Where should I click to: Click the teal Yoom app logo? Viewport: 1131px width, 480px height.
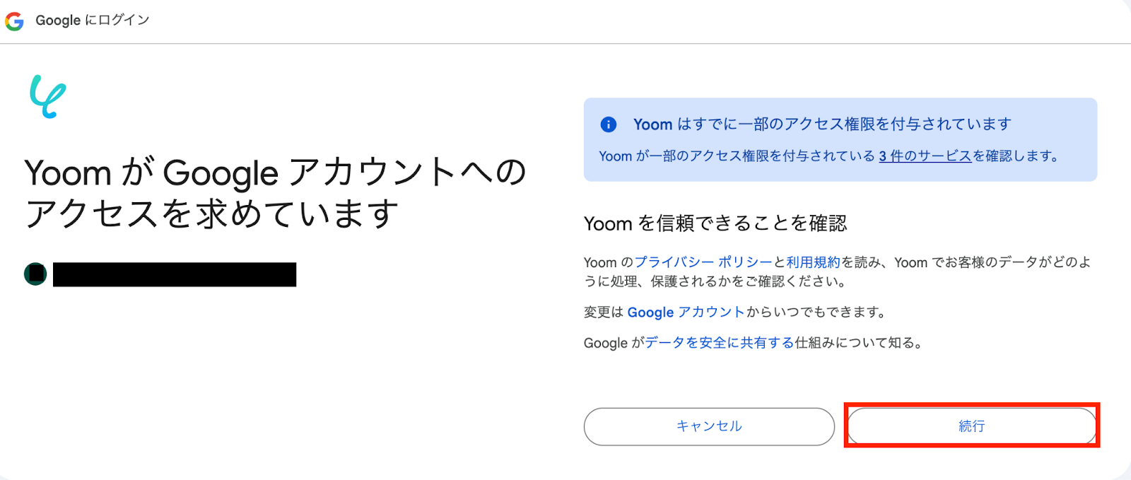[47, 96]
